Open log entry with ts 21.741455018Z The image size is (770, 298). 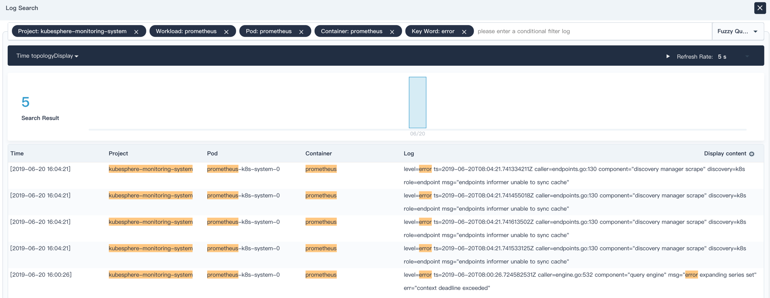575,202
